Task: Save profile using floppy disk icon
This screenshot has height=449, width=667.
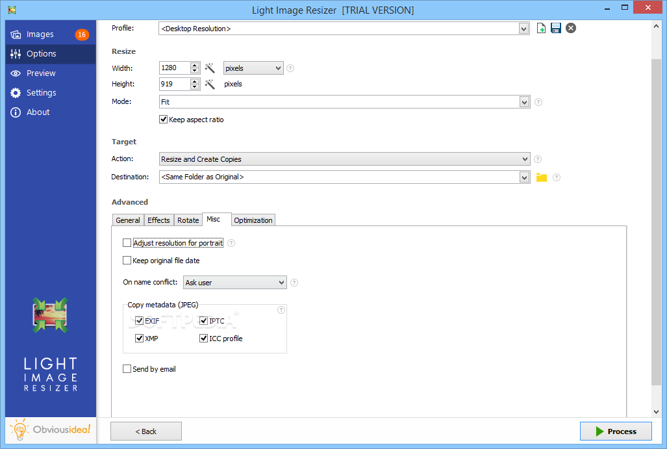Action: pos(555,28)
